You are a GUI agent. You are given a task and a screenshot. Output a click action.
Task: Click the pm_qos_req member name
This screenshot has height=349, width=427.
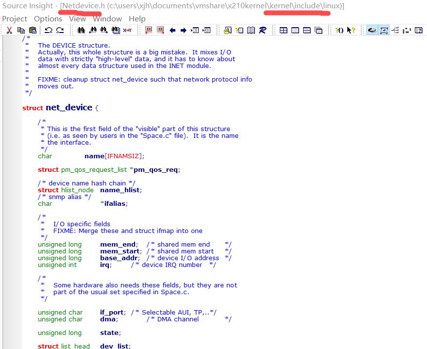click(156, 170)
